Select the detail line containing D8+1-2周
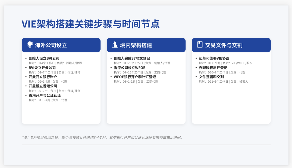 136,82
